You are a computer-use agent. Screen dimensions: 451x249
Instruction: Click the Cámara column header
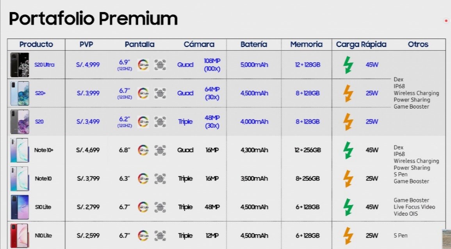tap(199, 44)
